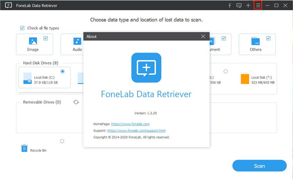
Task: Uncheck the Others file type checkbox
Action: (x=268, y=38)
